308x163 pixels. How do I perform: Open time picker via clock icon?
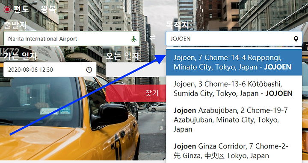(x=89, y=70)
